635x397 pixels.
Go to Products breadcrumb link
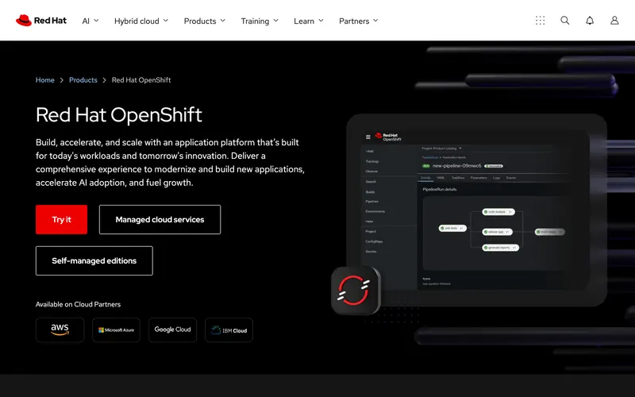coord(83,80)
